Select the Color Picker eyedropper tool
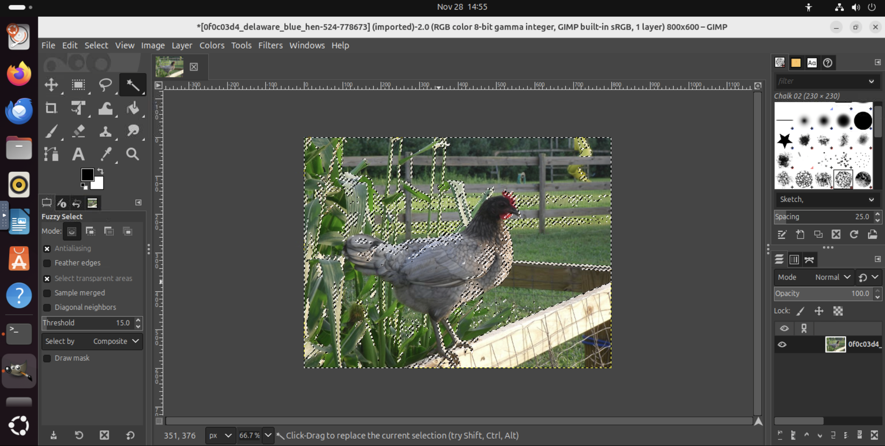Image resolution: width=885 pixels, height=446 pixels. [106, 155]
